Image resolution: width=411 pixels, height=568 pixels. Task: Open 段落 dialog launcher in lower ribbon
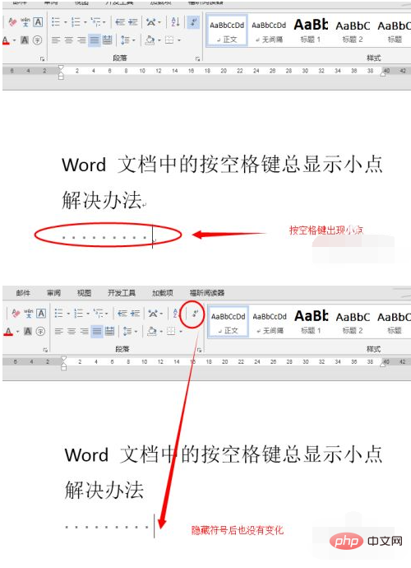(199, 350)
